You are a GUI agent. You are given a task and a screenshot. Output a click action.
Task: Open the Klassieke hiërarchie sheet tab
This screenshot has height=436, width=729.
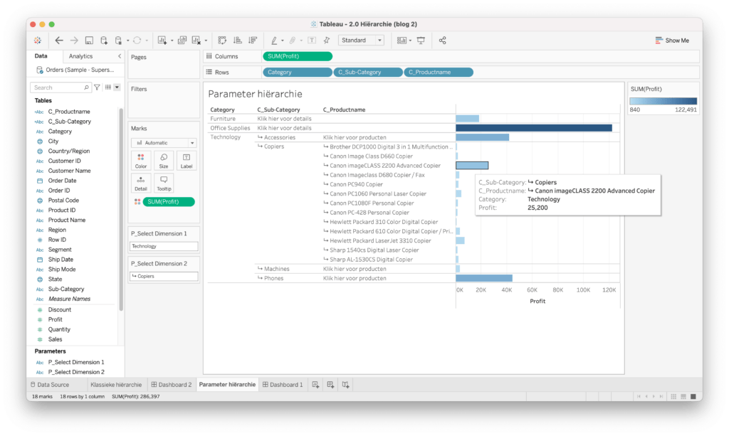point(115,385)
